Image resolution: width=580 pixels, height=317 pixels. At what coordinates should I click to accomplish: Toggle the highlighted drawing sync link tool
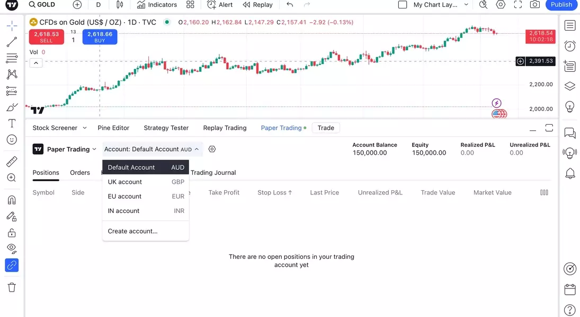tap(12, 265)
